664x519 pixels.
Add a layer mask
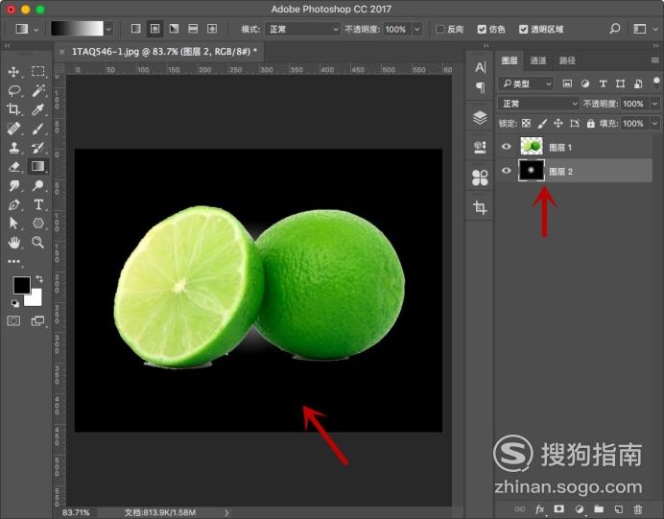(559, 508)
